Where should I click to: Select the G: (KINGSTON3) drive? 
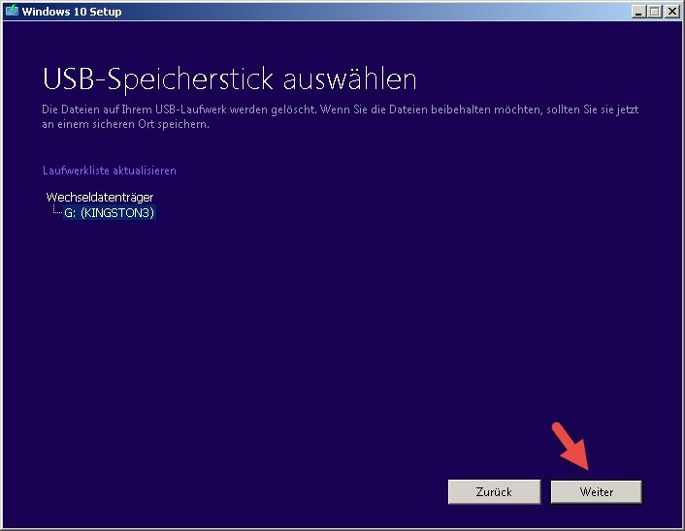[109, 213]
